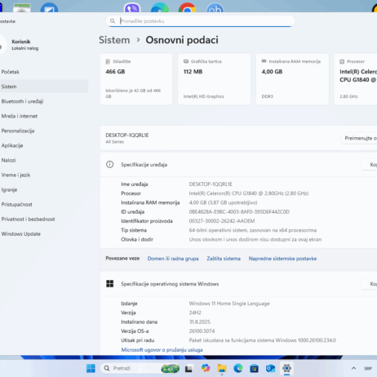The height and width of the screenshot is (377, 377).
Task: Collapse the Specifikacije uređaja section header
Action: click(238, 165)
